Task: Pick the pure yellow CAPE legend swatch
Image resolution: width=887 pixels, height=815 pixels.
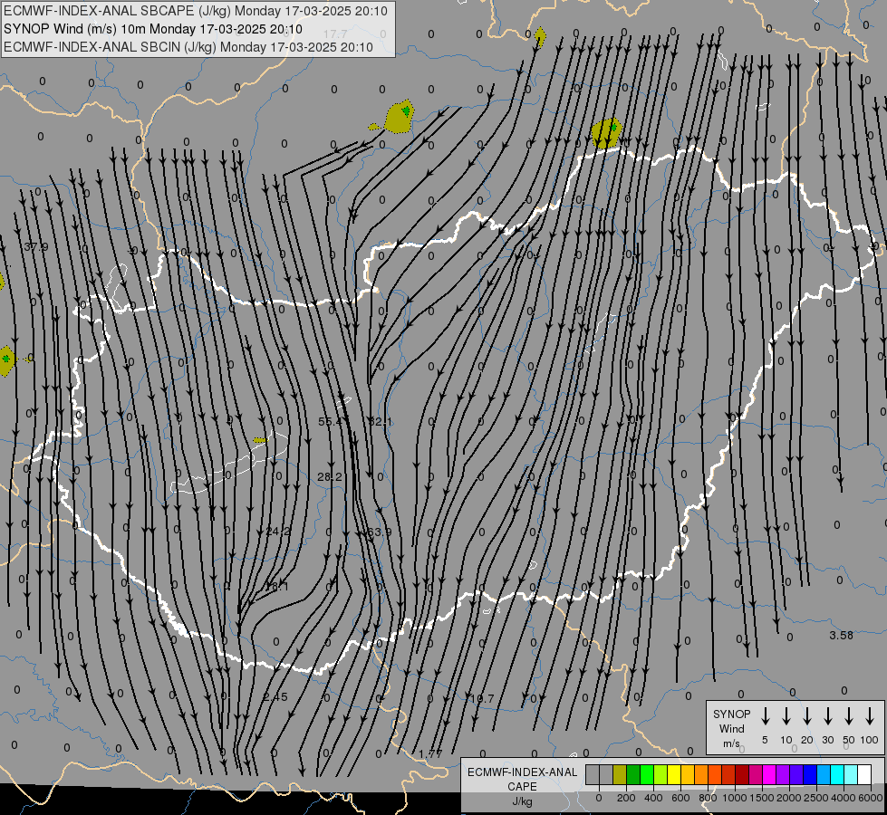Action: [674, 775]
